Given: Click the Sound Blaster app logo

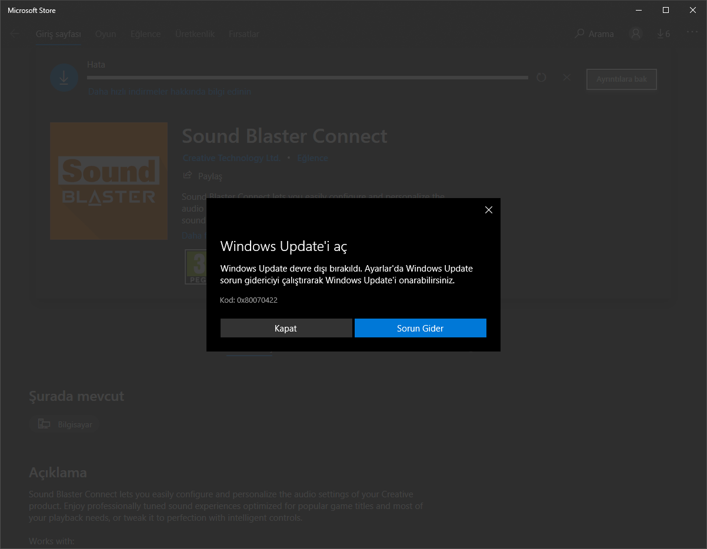Looking at the screenshot, I should point(109,181).
